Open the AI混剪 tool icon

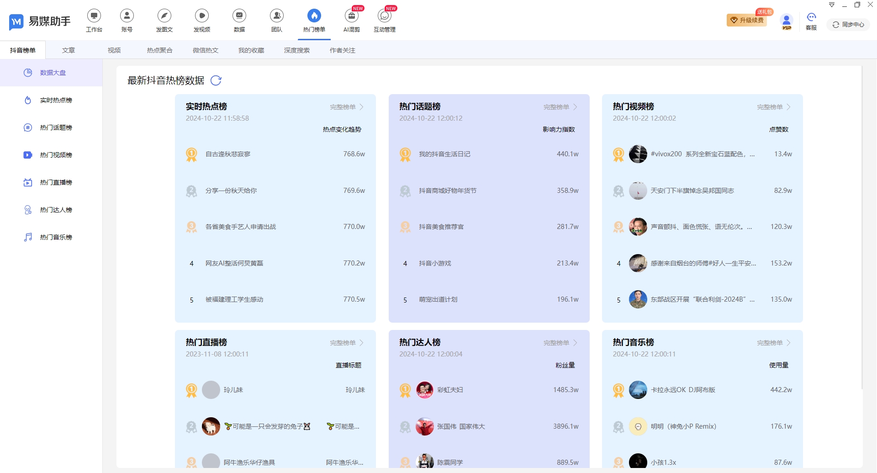tap(351, 16)
